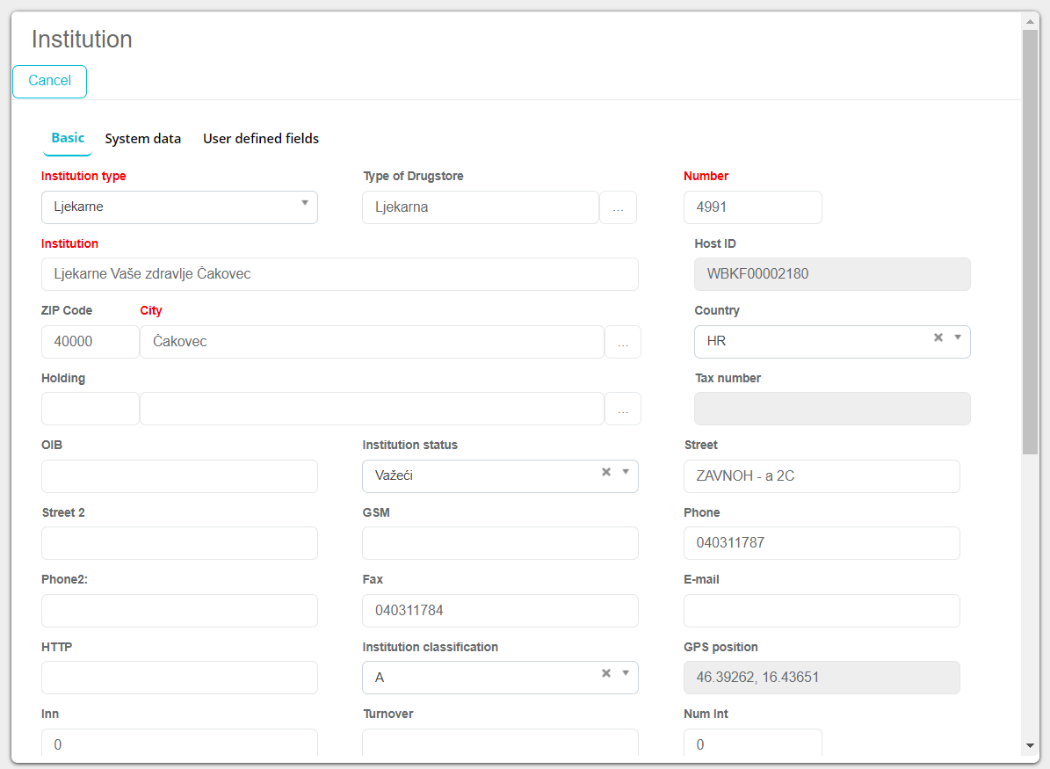
Task: Expand the Institution type dropdown
Action: (304, 203)
